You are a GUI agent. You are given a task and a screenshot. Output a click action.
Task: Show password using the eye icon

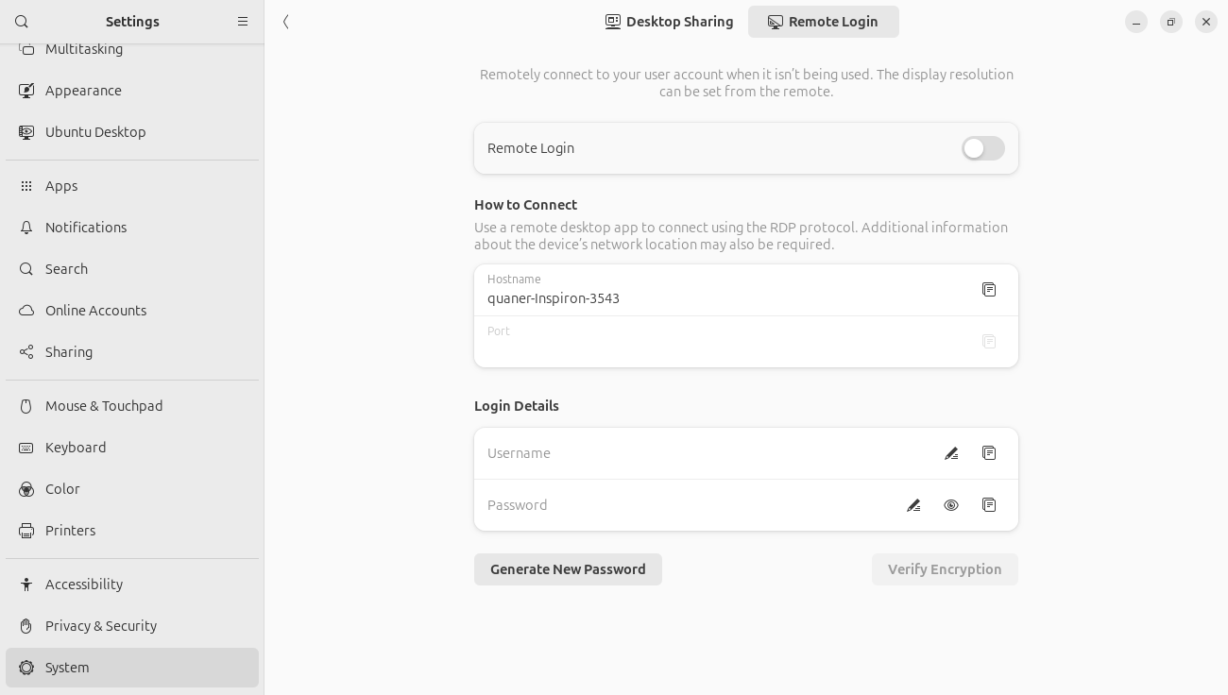951,505
